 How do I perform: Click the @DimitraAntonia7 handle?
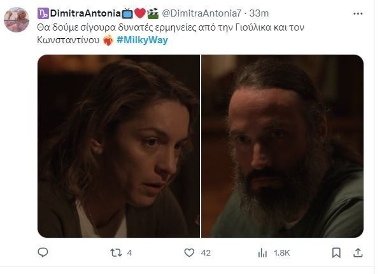(x=199, y=13)
